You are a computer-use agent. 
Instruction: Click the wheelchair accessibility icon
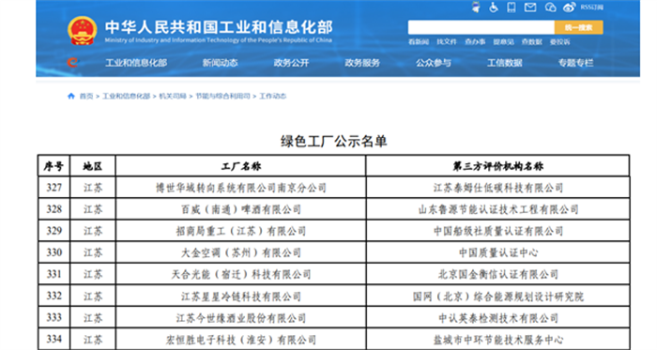[x=494, y=8]
